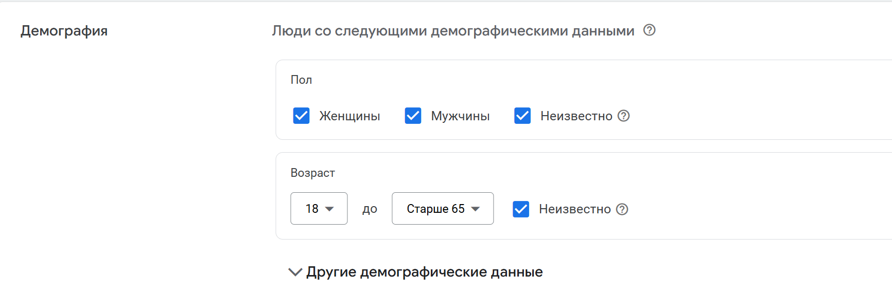Click the Люди со следующими демографическими данными heading

tap(453, 31)
